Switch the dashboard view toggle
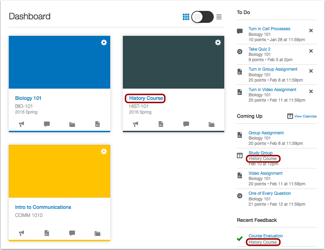325x250 pixels. (202, 17)
